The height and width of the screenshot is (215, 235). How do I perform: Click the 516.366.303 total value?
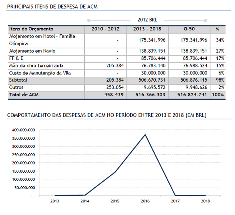(x=150, y=95)
